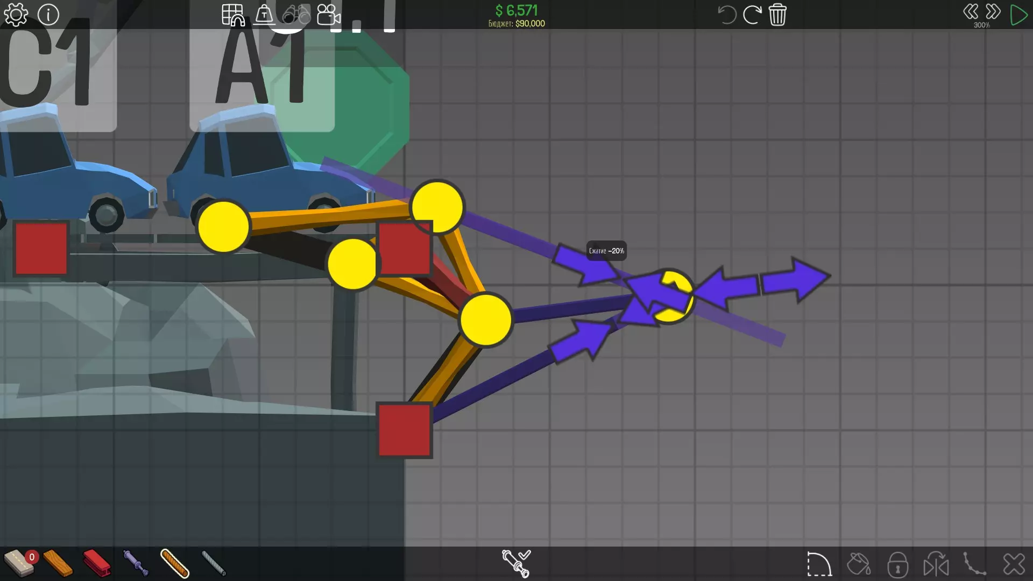The height and width of the screenshot is (581, 1033).
Task: Toggle the grid snapping option
Action: 233,15
